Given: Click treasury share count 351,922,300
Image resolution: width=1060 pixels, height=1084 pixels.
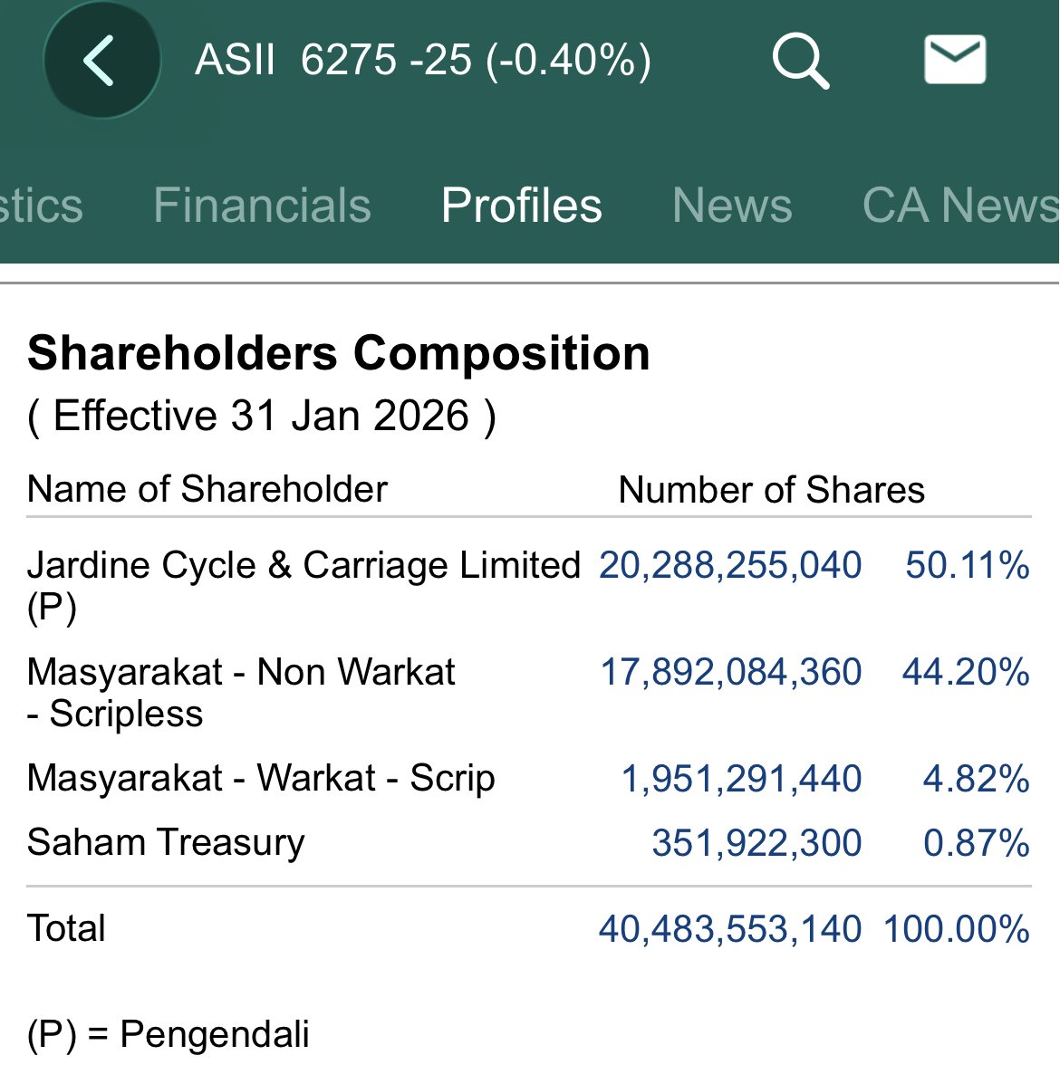Looking at the screenshot, I should [756, 842].
